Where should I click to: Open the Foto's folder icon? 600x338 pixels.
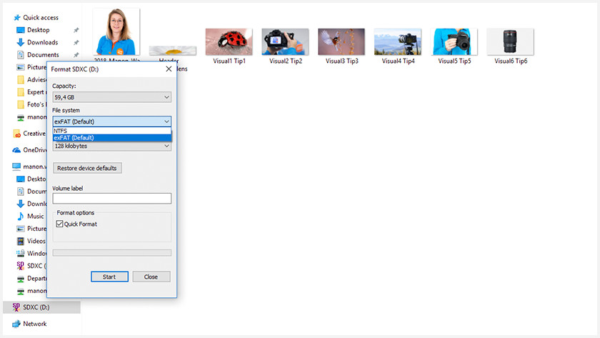click(21, 104)
